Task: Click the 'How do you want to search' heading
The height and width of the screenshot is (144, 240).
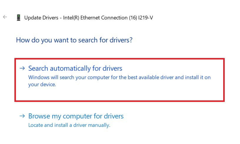Action: point(74,40)
